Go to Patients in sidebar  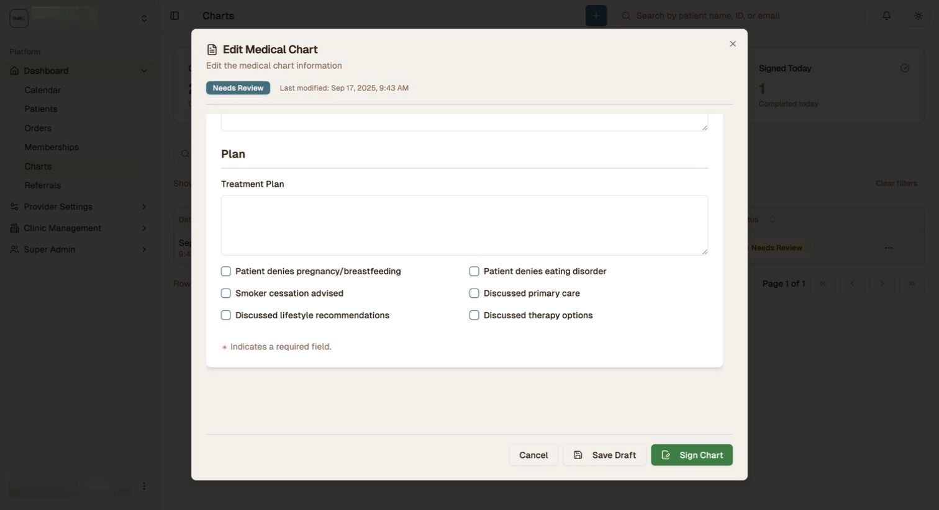click(x=41, y=109)
